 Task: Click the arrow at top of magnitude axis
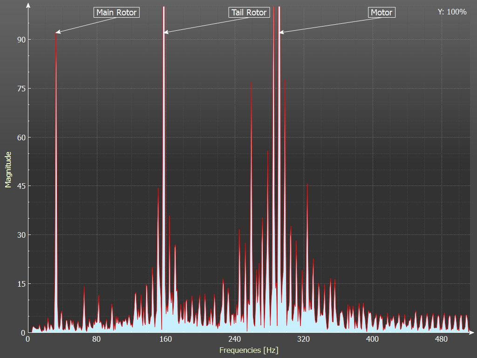[28, 6]
